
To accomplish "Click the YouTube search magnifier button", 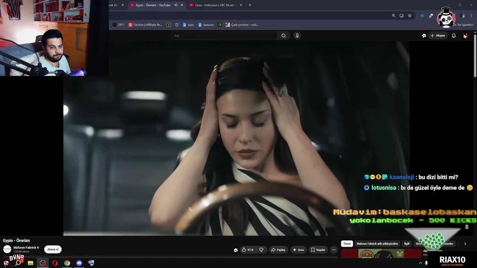I will [x=284, y=36].
